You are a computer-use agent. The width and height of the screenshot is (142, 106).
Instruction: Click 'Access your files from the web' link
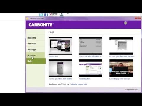(122, 56)
